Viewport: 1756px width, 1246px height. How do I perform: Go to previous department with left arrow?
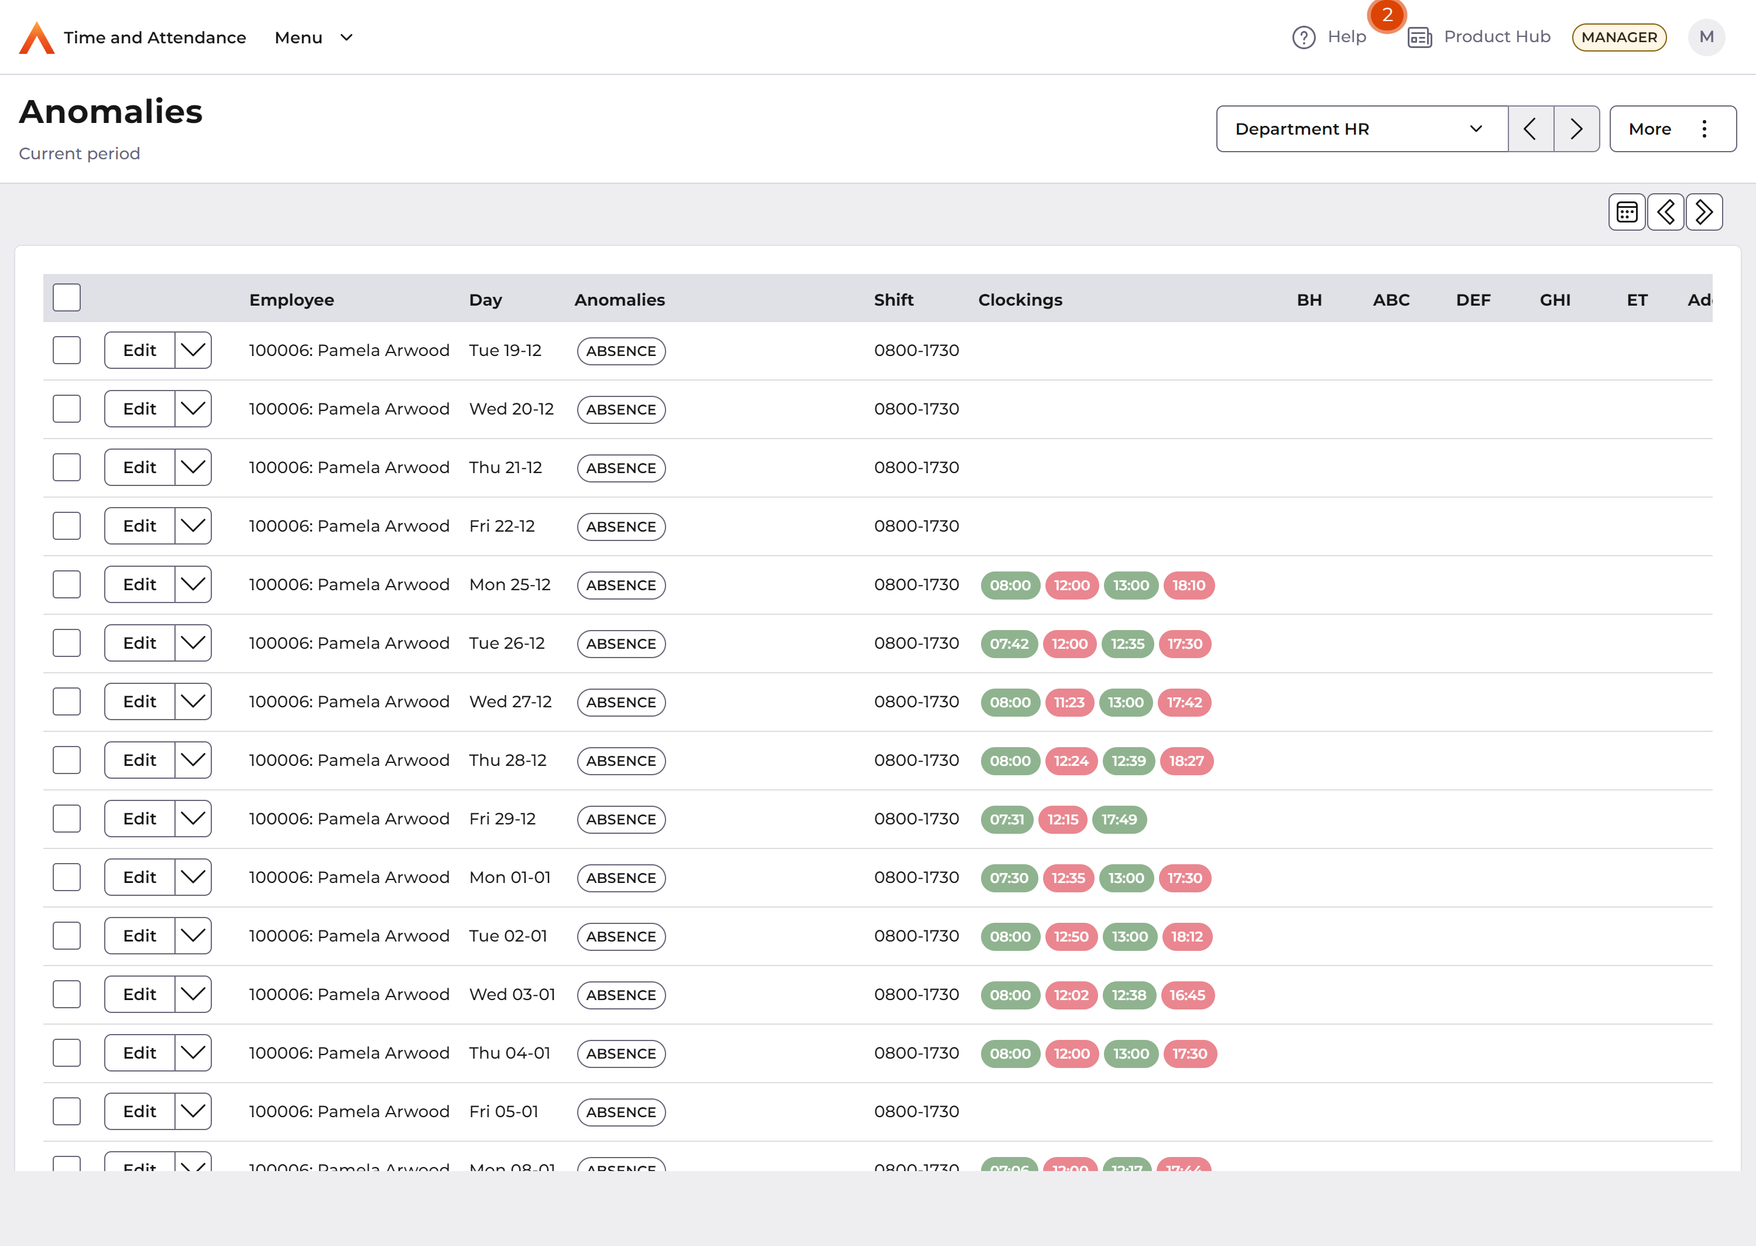click(1531, 129)
